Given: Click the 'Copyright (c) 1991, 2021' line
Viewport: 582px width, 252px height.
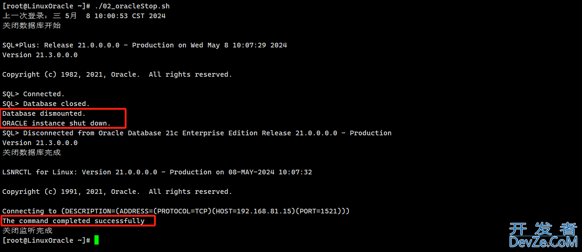Looking at the screenshot, I should pos(117,192).
